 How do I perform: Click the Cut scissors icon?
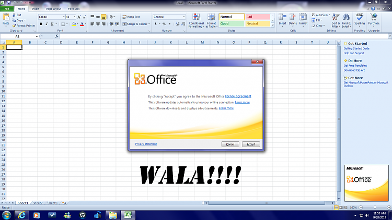(x=14, y=15)
